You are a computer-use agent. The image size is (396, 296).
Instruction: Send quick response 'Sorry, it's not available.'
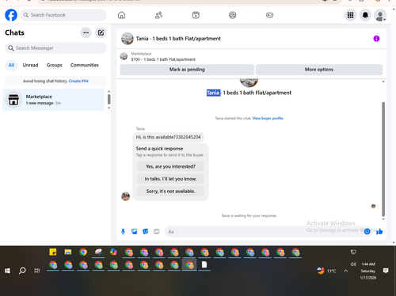170,191
